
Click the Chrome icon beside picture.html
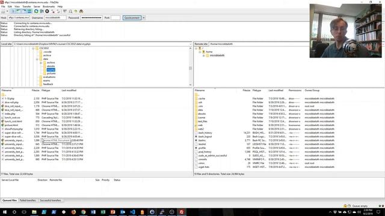coord(2,125)
